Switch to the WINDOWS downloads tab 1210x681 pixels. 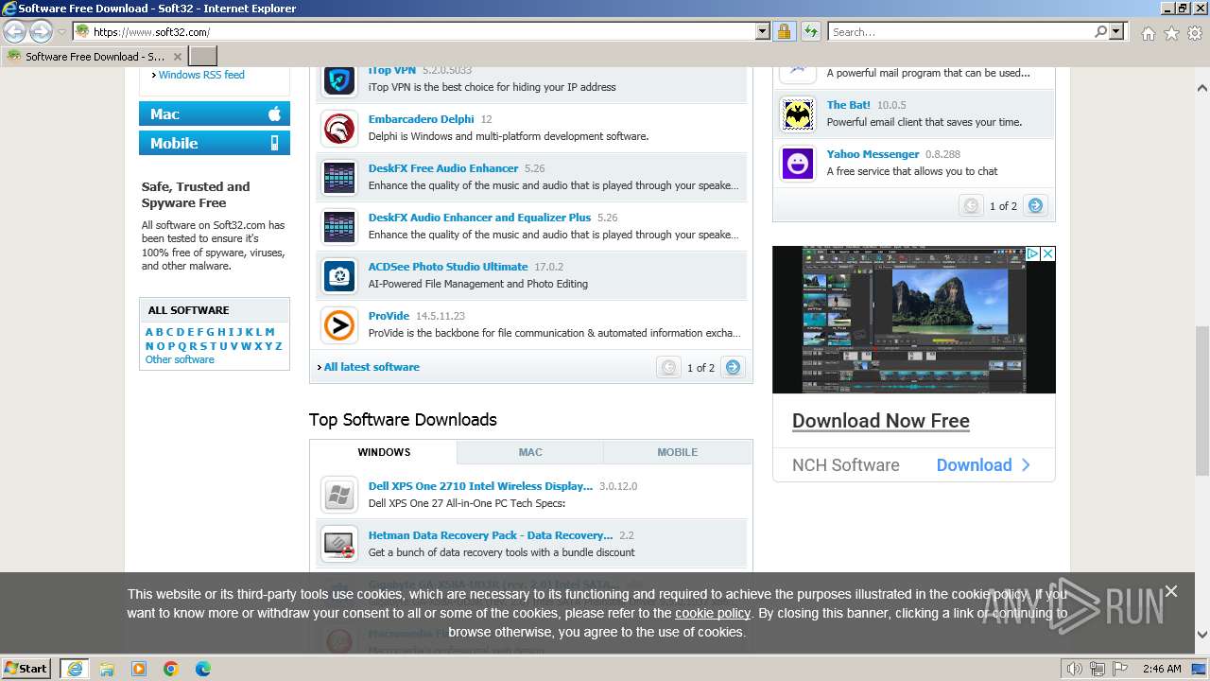tap(384, 452)
